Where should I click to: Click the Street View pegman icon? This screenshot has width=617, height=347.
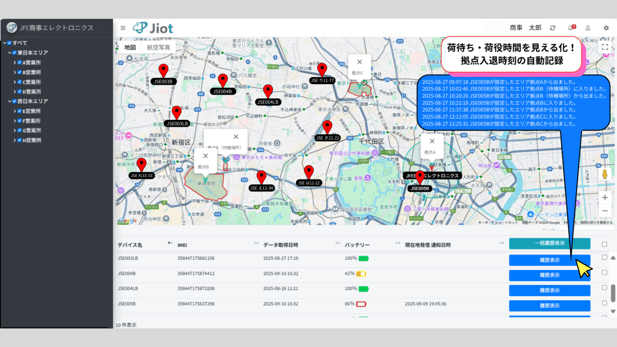click(605, 174)
